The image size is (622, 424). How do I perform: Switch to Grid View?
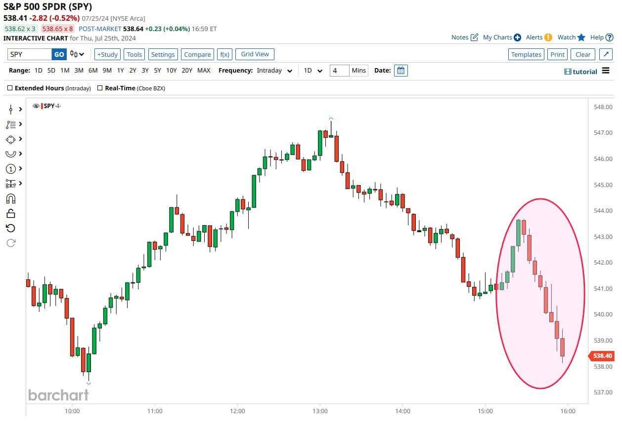tap(255, 54)
